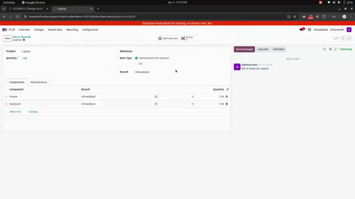355x199 pixels.
Task: Click the New button
Action: pyautogui.click(x=7, y=38)
